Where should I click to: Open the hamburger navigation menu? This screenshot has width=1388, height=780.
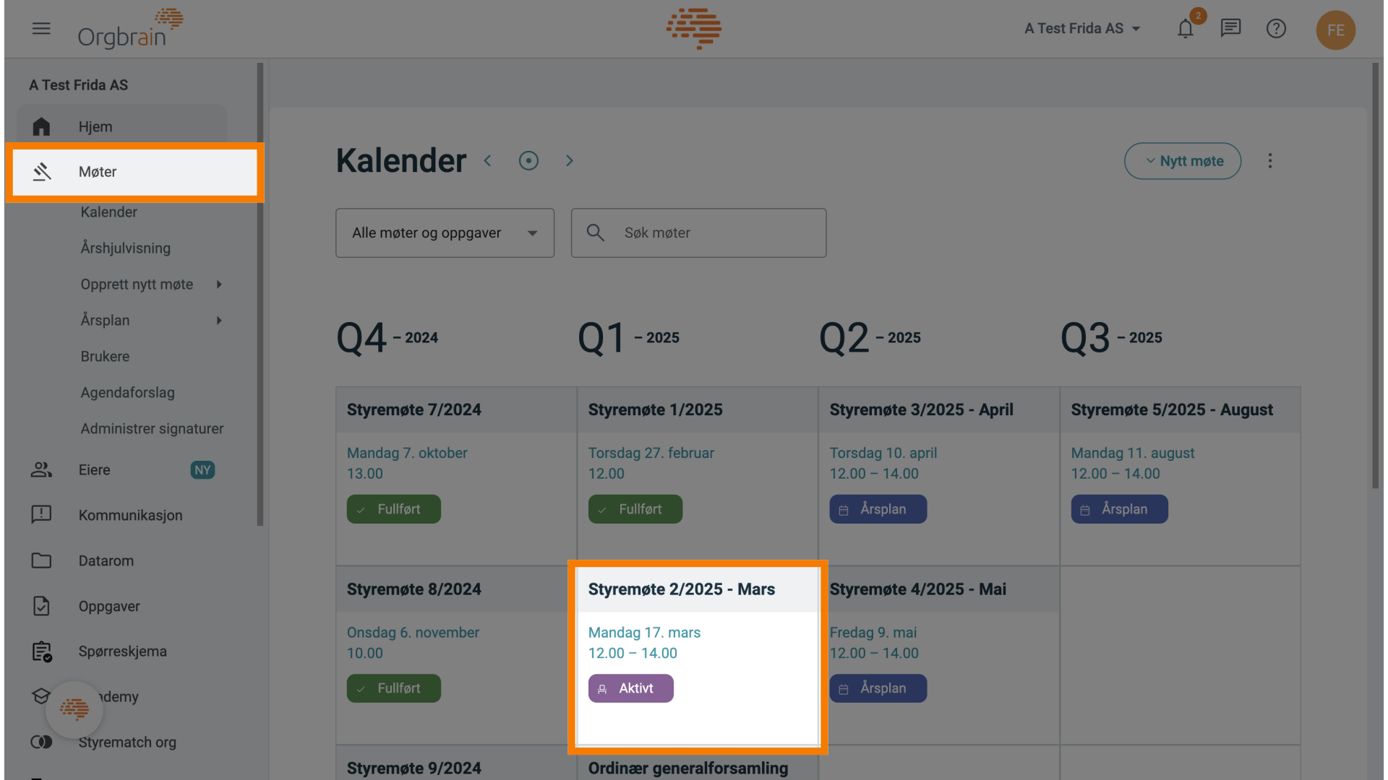coord(41,29)
